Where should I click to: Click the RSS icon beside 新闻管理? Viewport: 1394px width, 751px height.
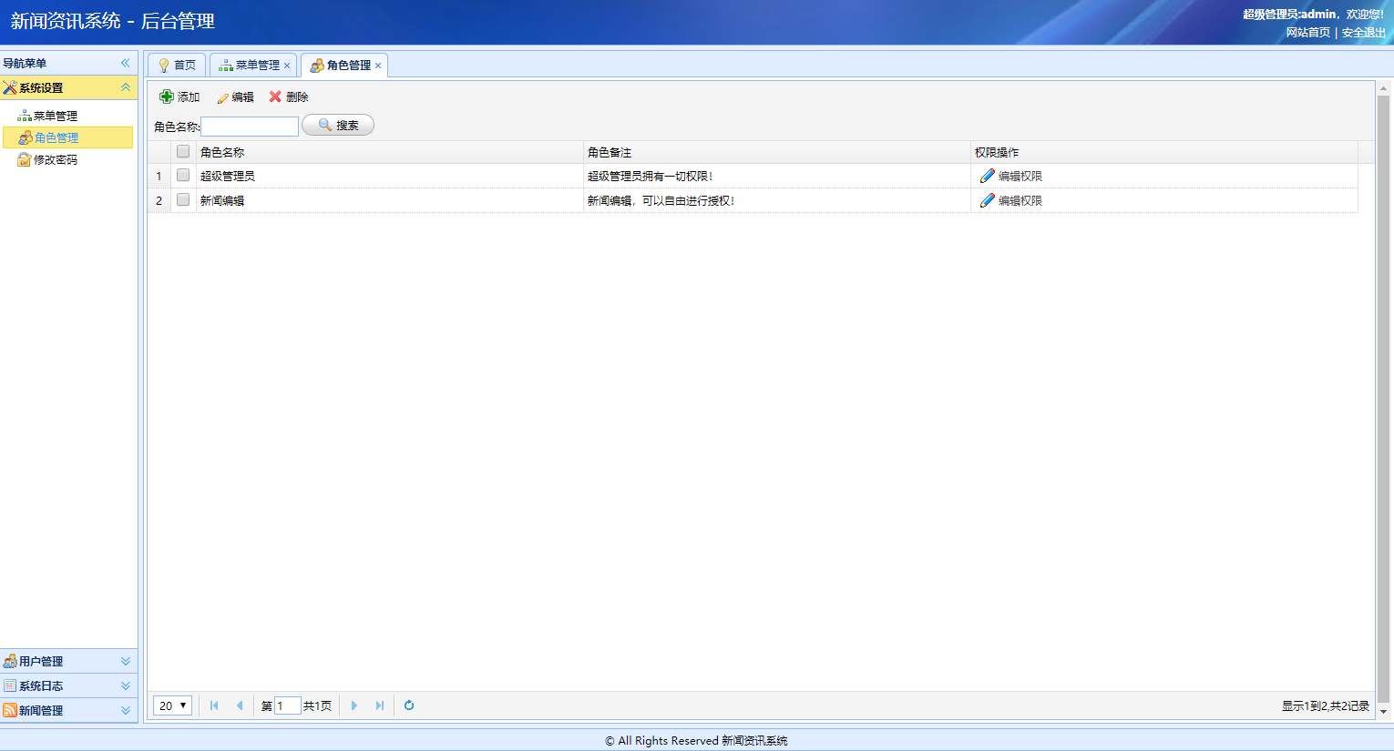[x=10, y=710]
